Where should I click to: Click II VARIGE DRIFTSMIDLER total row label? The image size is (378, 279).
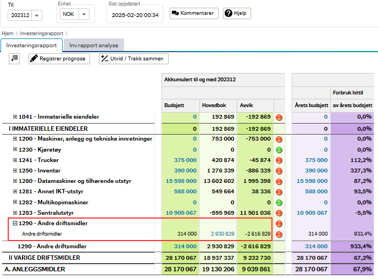click(45, 258)
